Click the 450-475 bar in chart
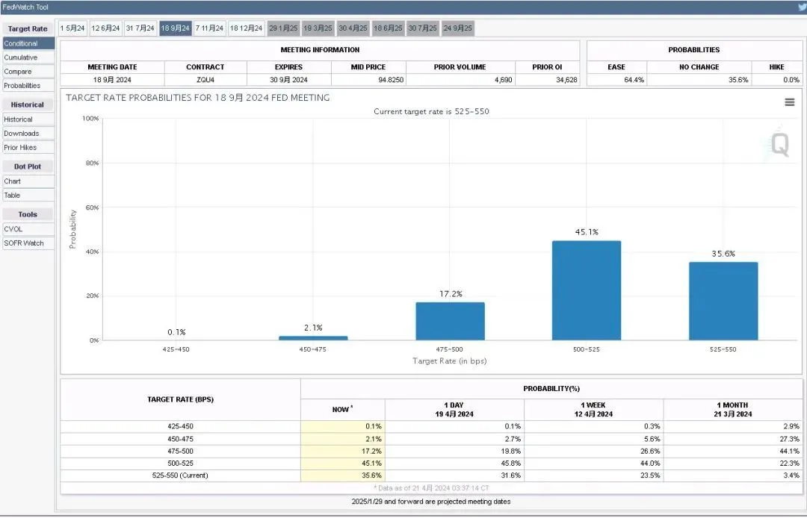807x518 pixels. pos(313,338)
